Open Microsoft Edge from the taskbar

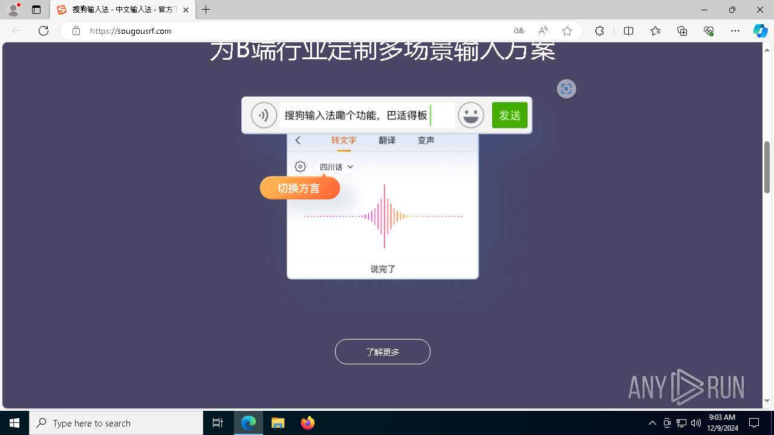click(x=249, y=423)
